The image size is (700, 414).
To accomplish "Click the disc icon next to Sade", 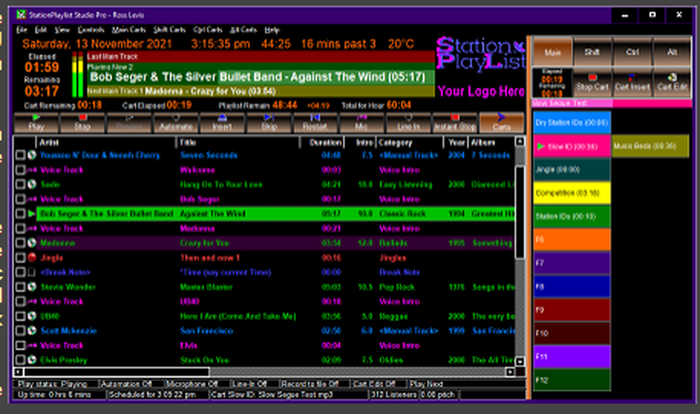I will pyautogui.click(x=31, y=184).
